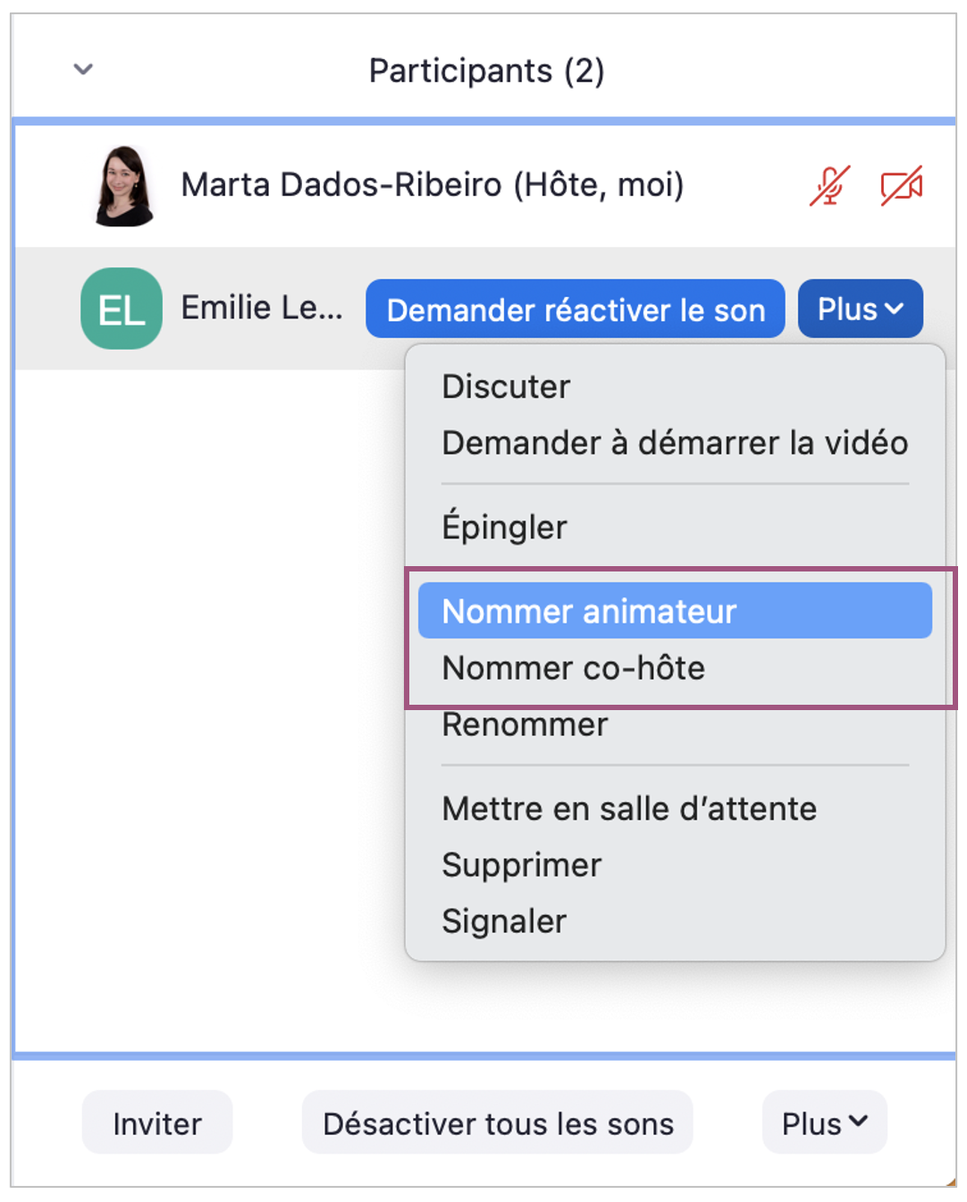967x1202 pixels.
Task: Select Épingler in the menu
Action: [504, 527]
